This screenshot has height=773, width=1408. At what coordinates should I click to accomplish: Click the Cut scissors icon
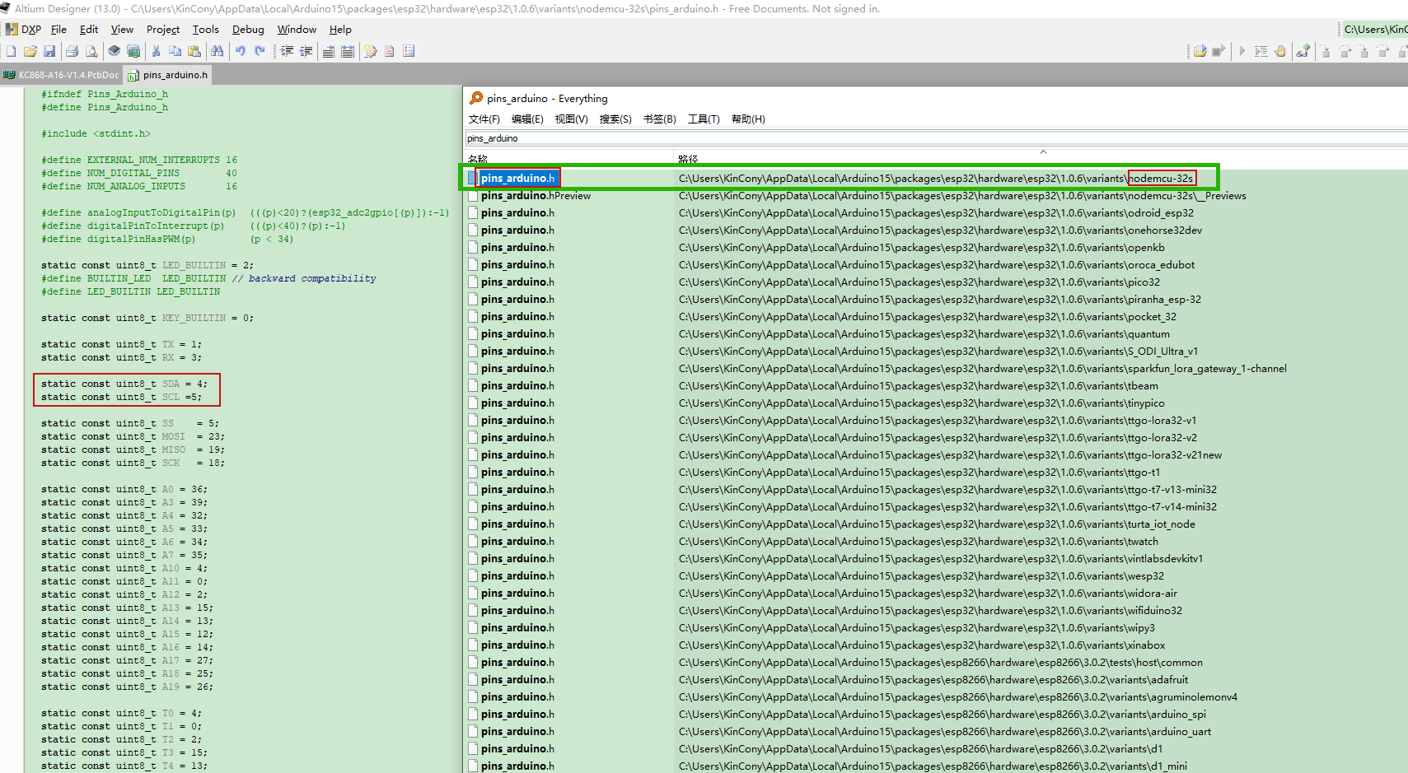click(156, 51)
